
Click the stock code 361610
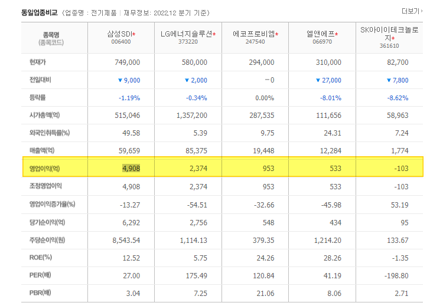[x=389, y=46]
